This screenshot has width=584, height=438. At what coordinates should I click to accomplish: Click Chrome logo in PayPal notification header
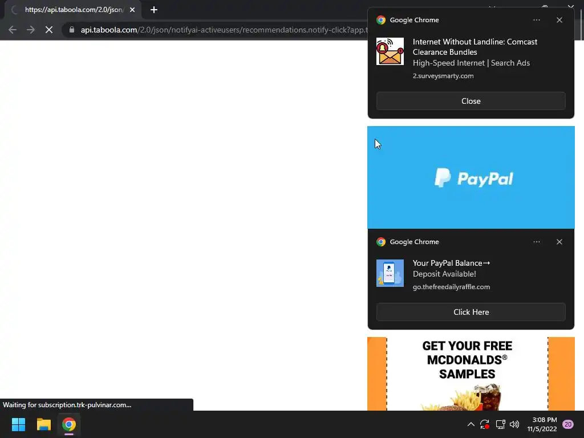(380, 242)
